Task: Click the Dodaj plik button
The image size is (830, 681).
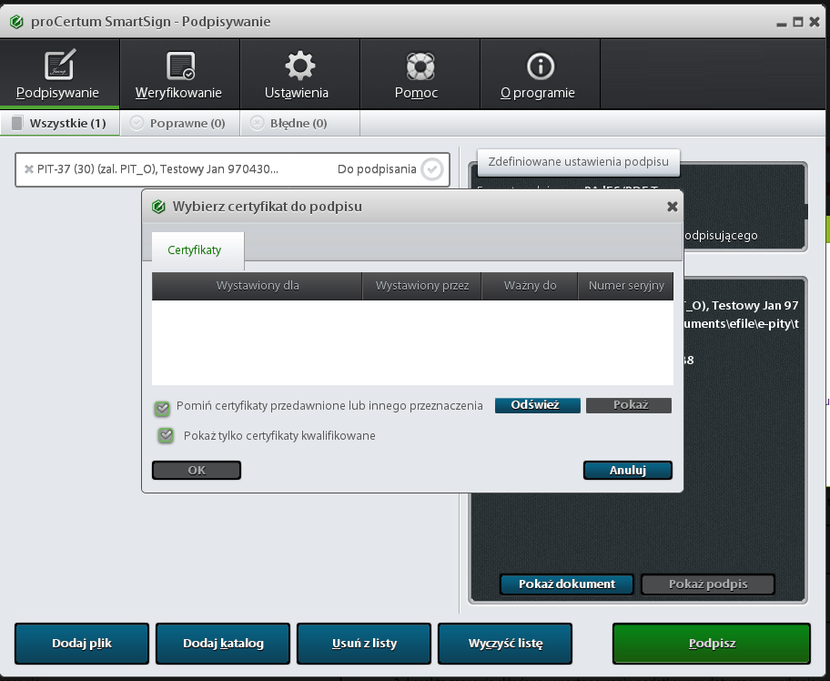Action: (81, 644)
